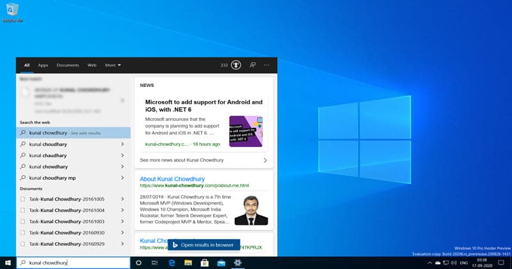Open File Explorer from the taskbar
Screen dimensions: 512x269
click(188, 263)
